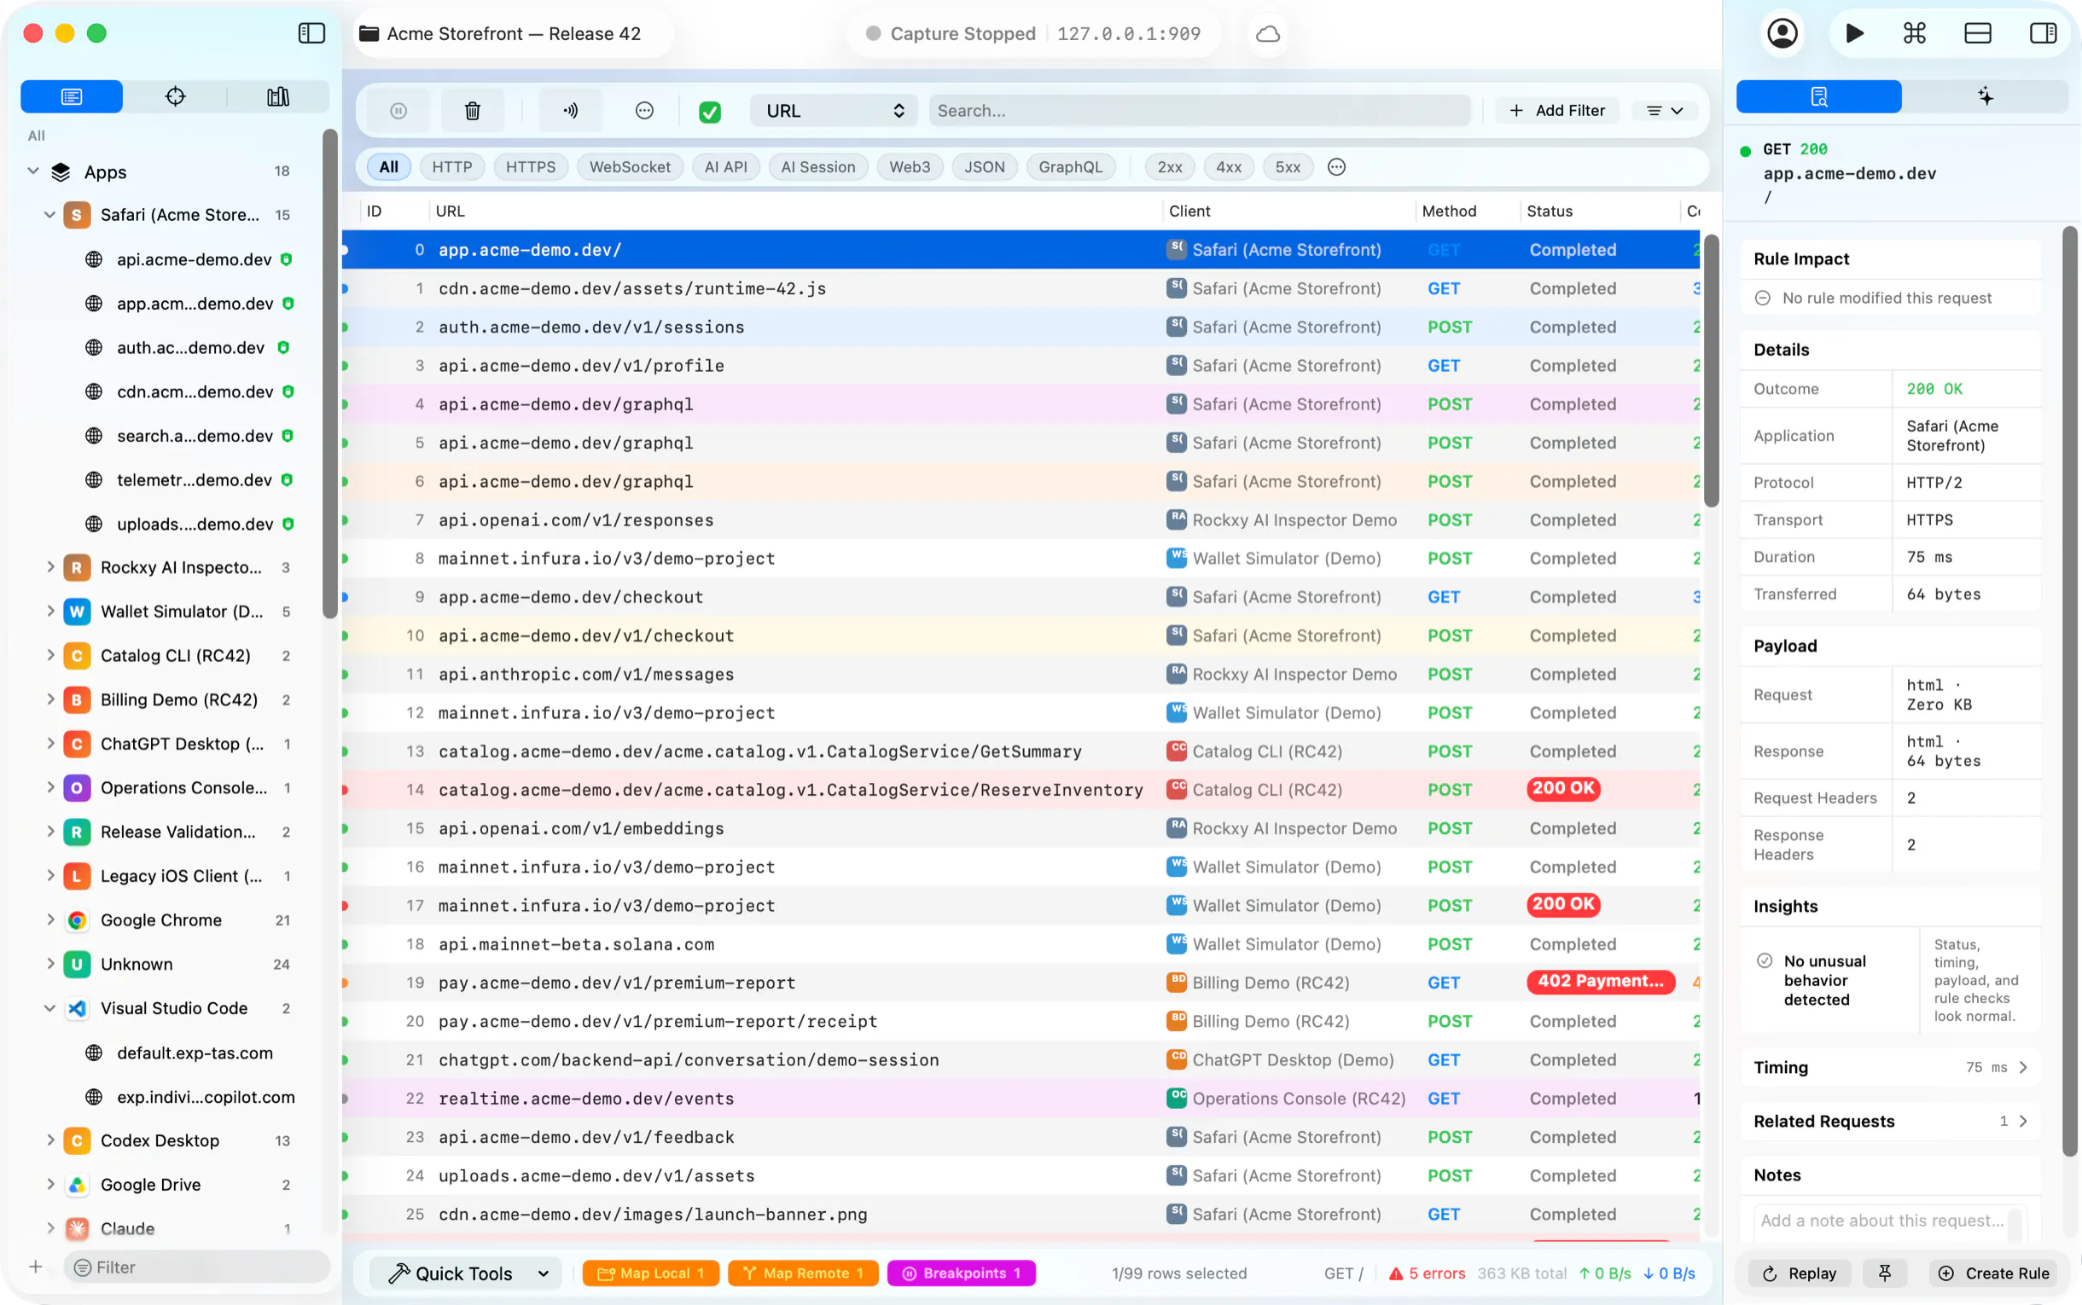
Task: Open the filter options list dropdown
Action: pos(1664,111)
